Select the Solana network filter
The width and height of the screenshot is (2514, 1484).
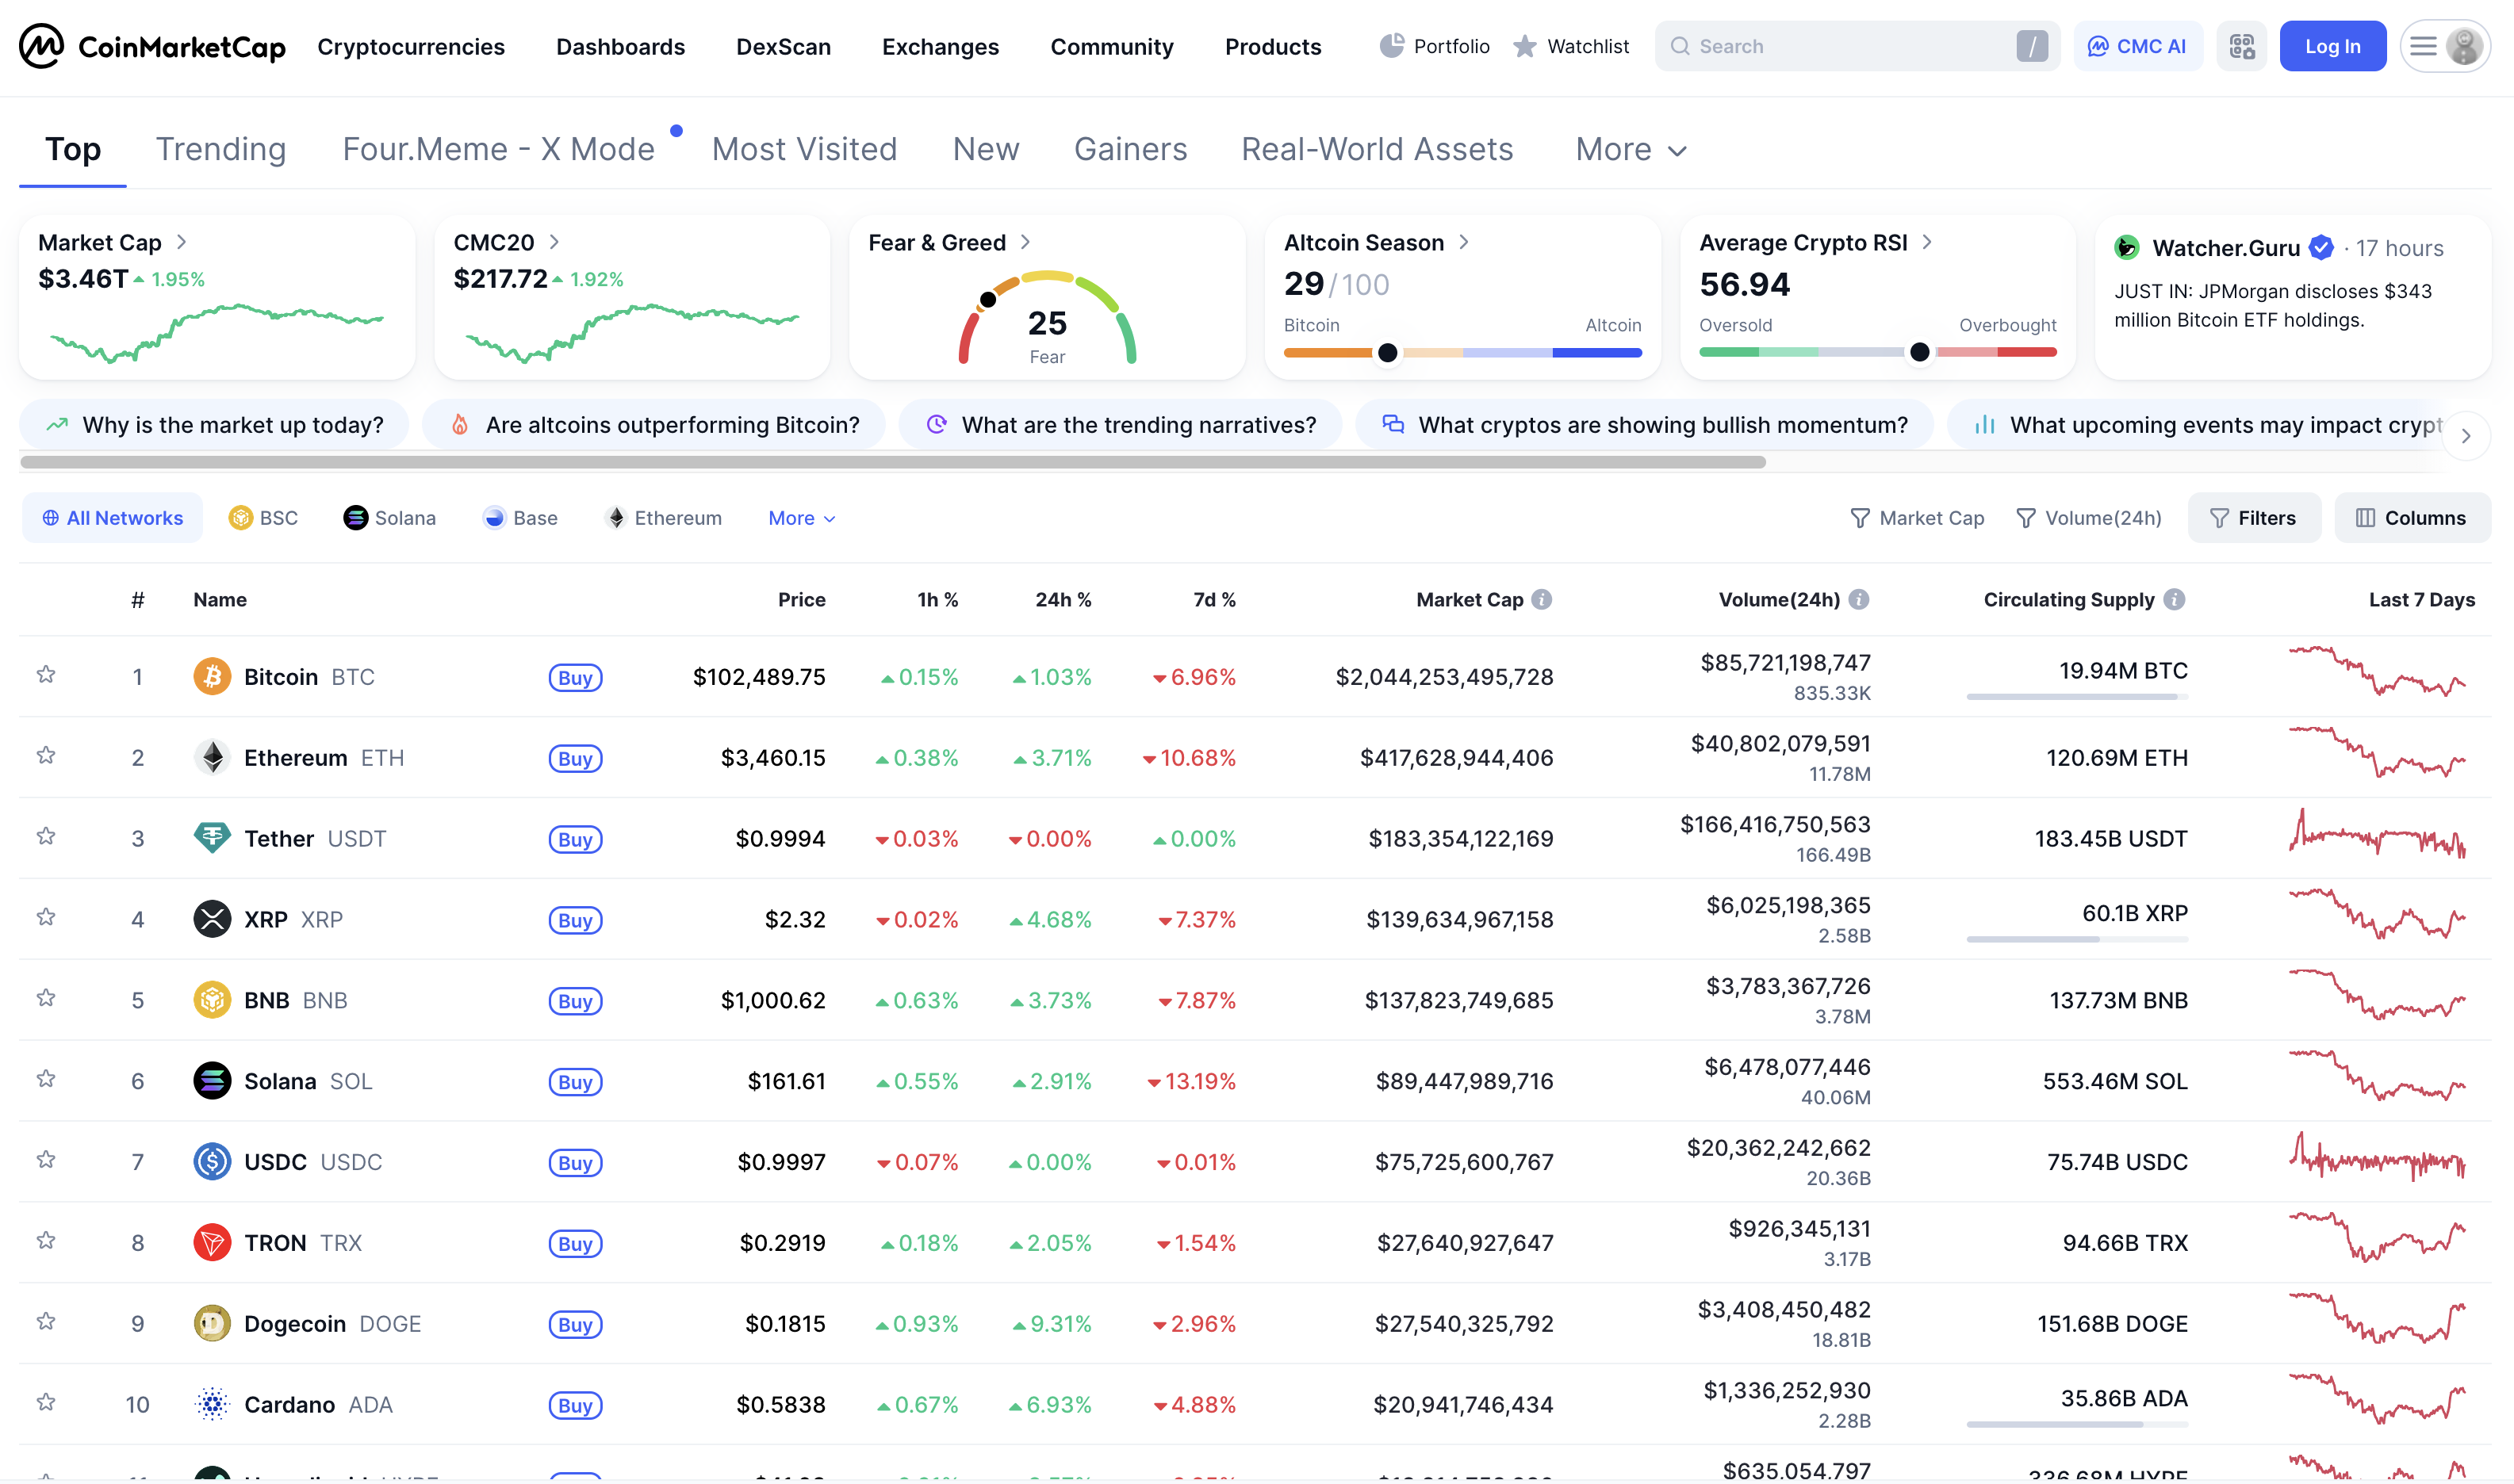(x=390, y=517)
